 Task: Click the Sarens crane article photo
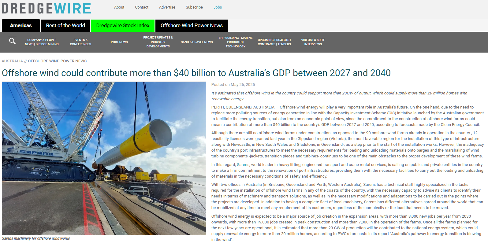pos(104,158)
